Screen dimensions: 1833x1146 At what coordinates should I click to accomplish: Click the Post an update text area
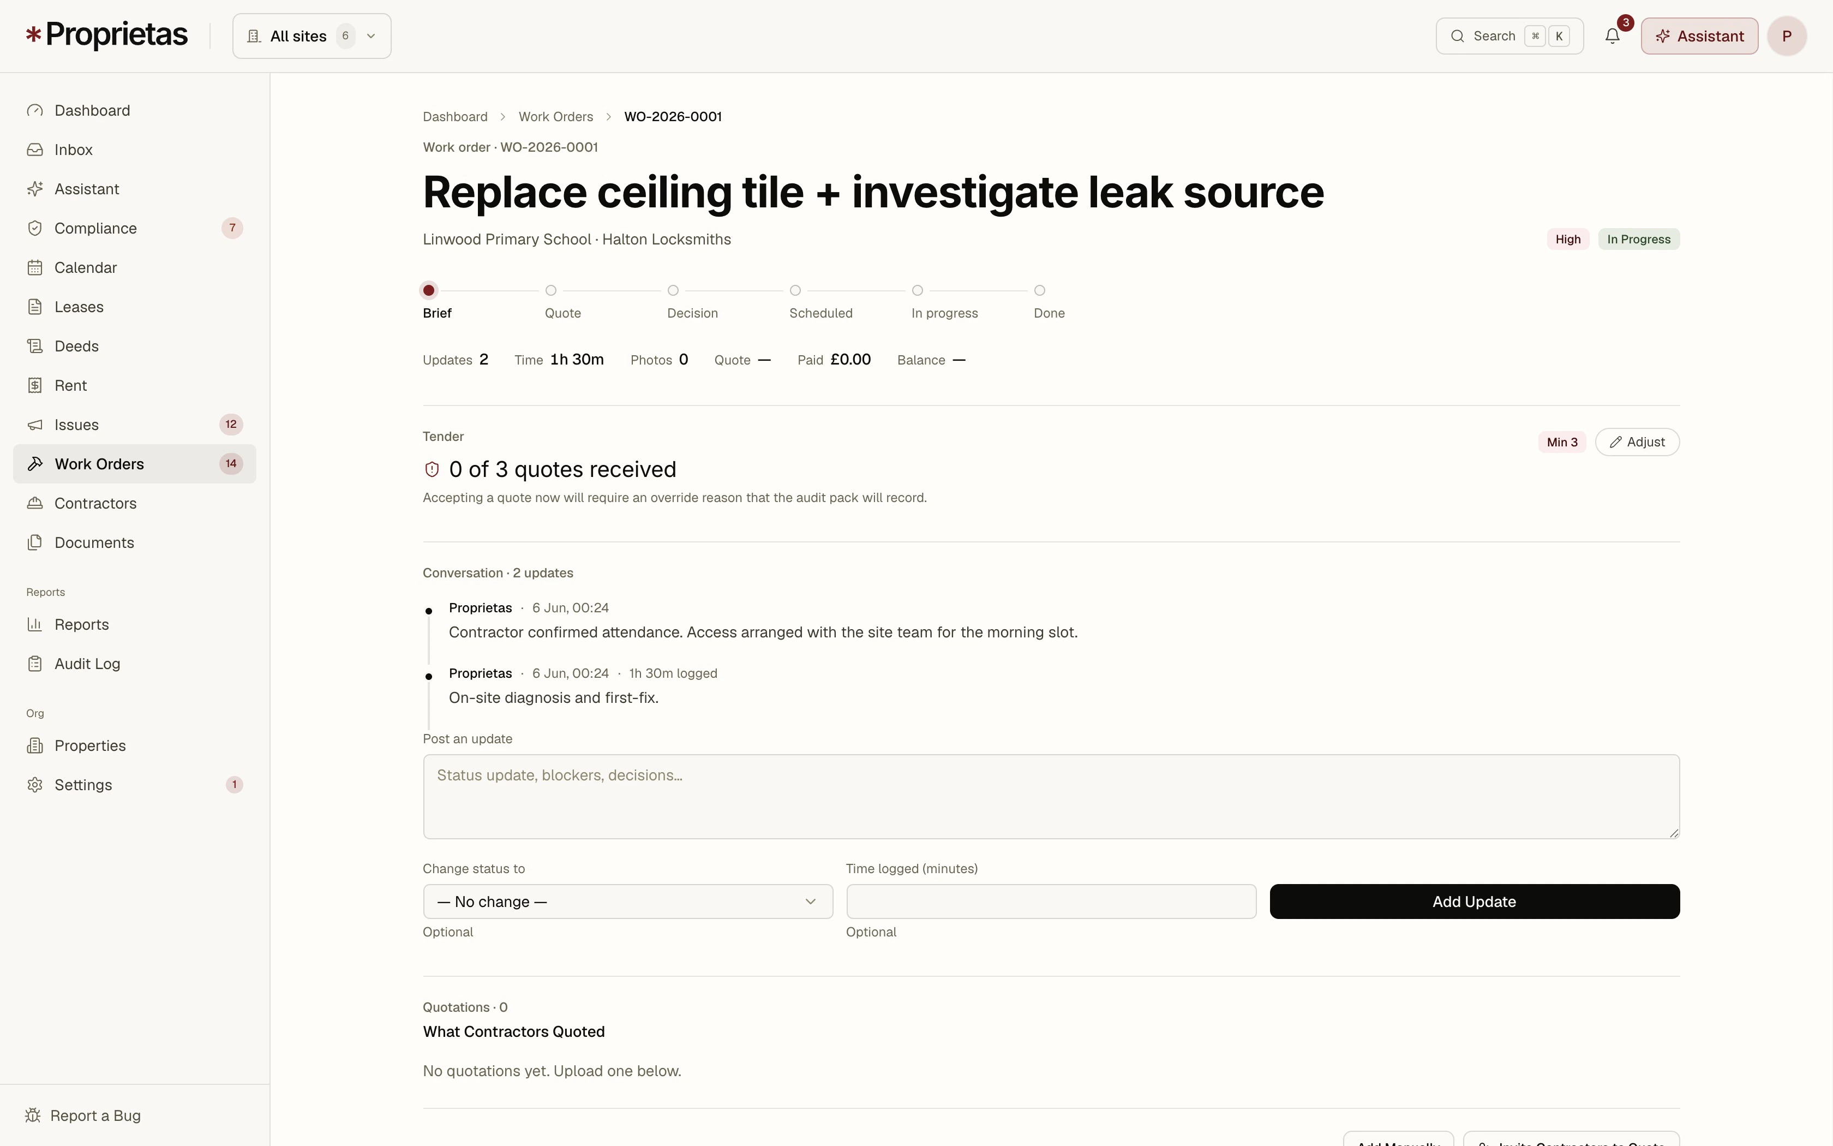click(1051, 797)
